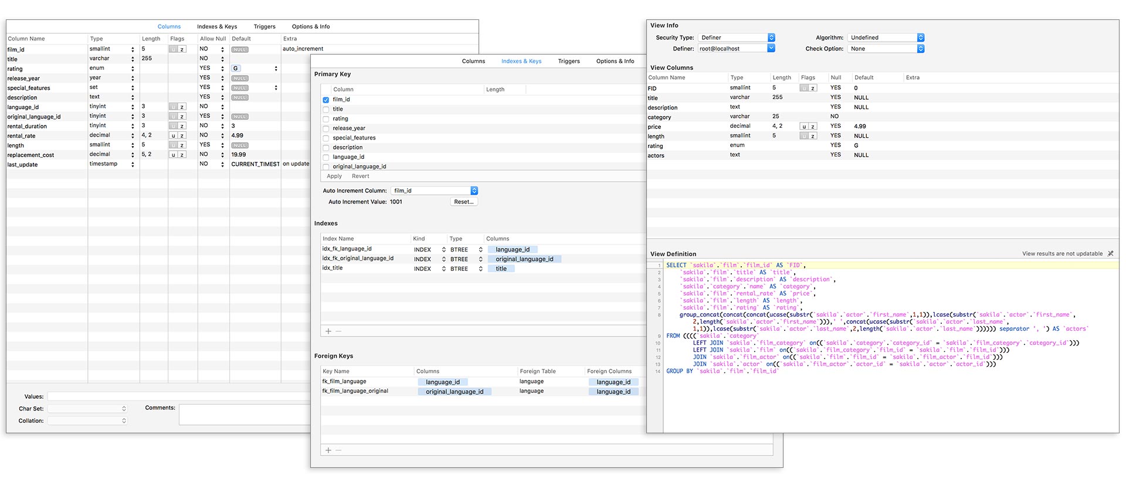The height and width of the screenshot is (489, 1126).
Task: Check title as a primary key column
Action: [x=326, y=109]
